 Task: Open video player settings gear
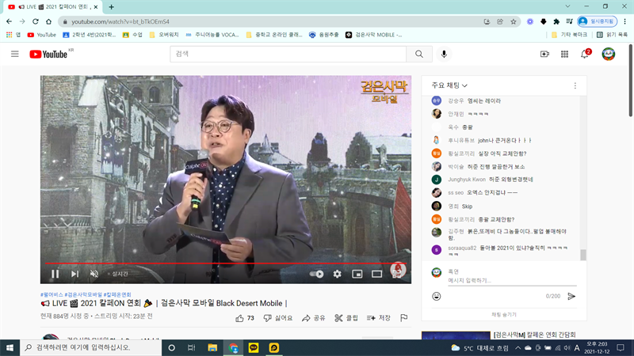click(x=338, y=274)
